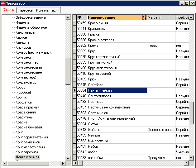The image size is (196, 168).
Task: Select Компьютер2 in the tree
Action: 26,77
